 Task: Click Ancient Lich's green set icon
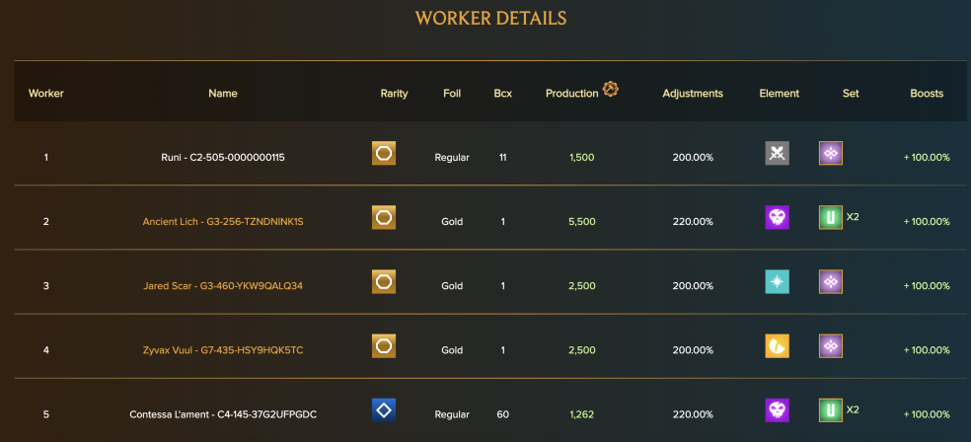tap(831, 218)
